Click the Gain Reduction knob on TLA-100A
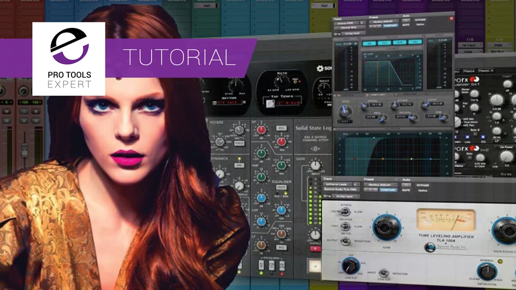516x290 pixels. (x=505, y=231)
